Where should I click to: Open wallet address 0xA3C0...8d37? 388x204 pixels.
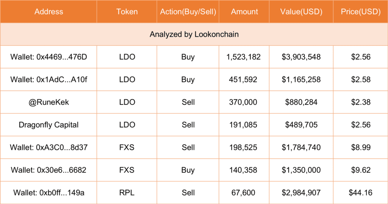click(x=48, y=148)
